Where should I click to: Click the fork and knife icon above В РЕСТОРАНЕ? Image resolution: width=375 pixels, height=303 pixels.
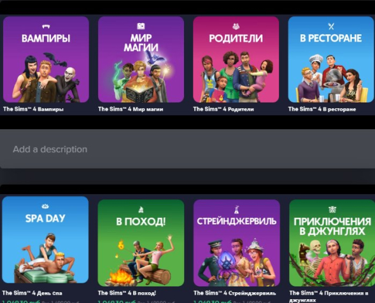pos(331,26)
